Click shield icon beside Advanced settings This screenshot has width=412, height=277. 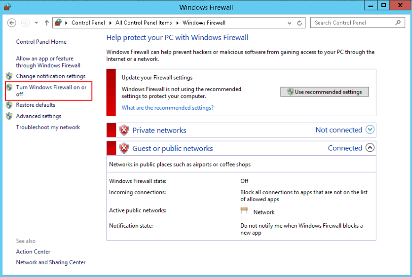coord(9,116)
